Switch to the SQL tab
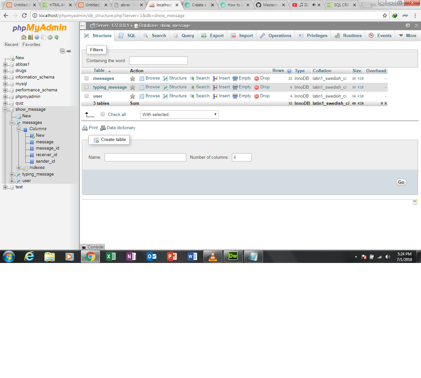The width and height of the screenshot is (421, 378). tap(127, 35)
